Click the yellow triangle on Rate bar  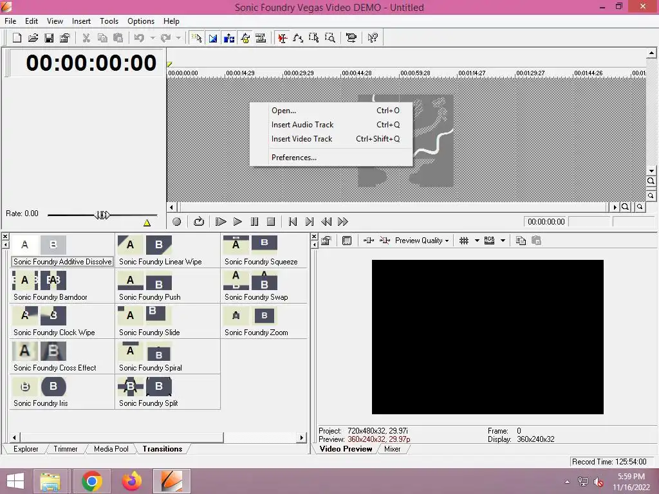click(147, 223)
